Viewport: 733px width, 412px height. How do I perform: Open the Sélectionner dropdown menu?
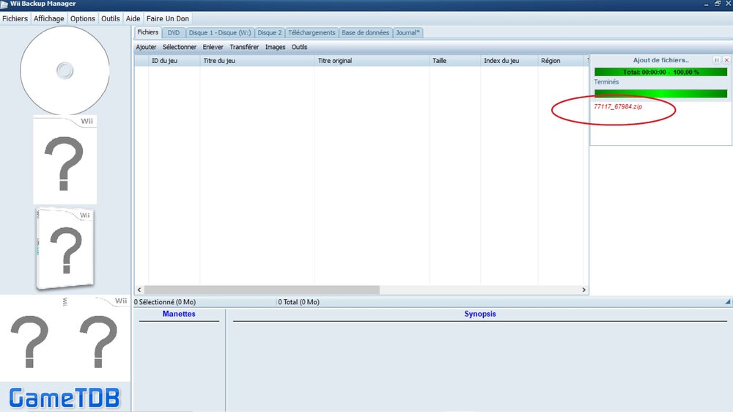point(180,47)
